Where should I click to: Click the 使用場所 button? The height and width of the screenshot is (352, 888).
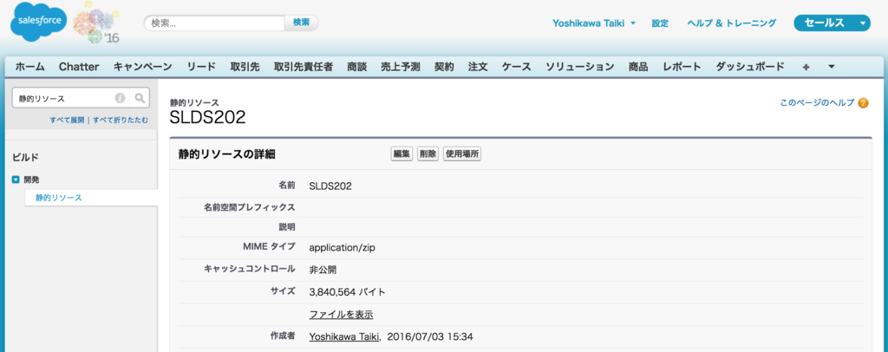(x=462, y=154)
